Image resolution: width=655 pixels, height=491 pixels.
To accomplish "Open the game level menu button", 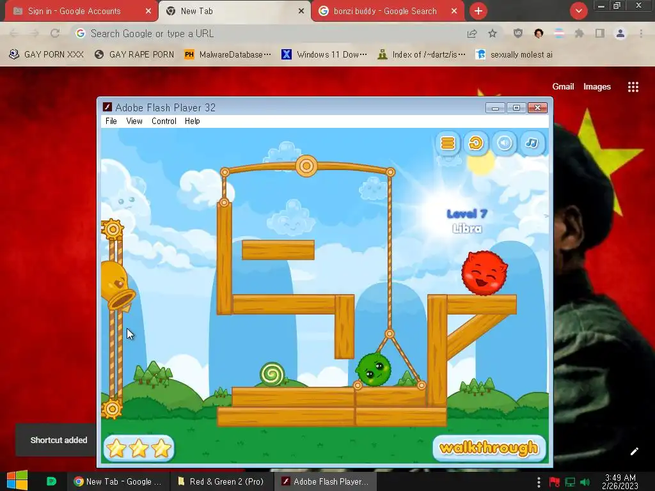I will [447, 143].
